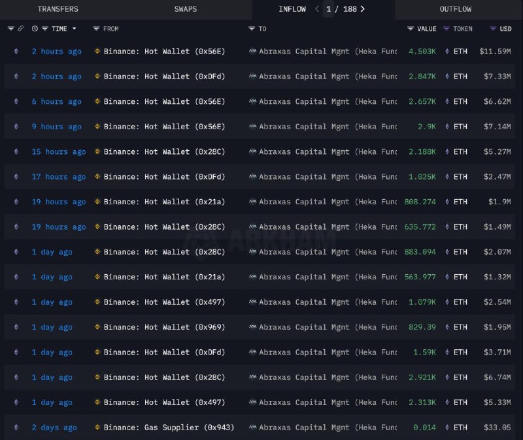Screen dimensions: 523x440
Task: Click the 2.921K value cell
Action: click(422, 377)
